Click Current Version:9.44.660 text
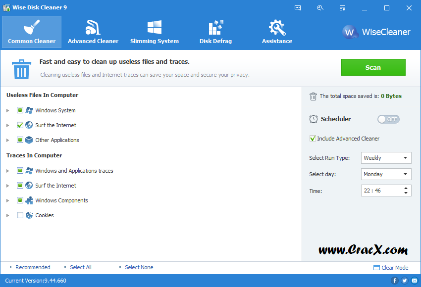Screen dimensions: 421x287 tap(36, 281)
